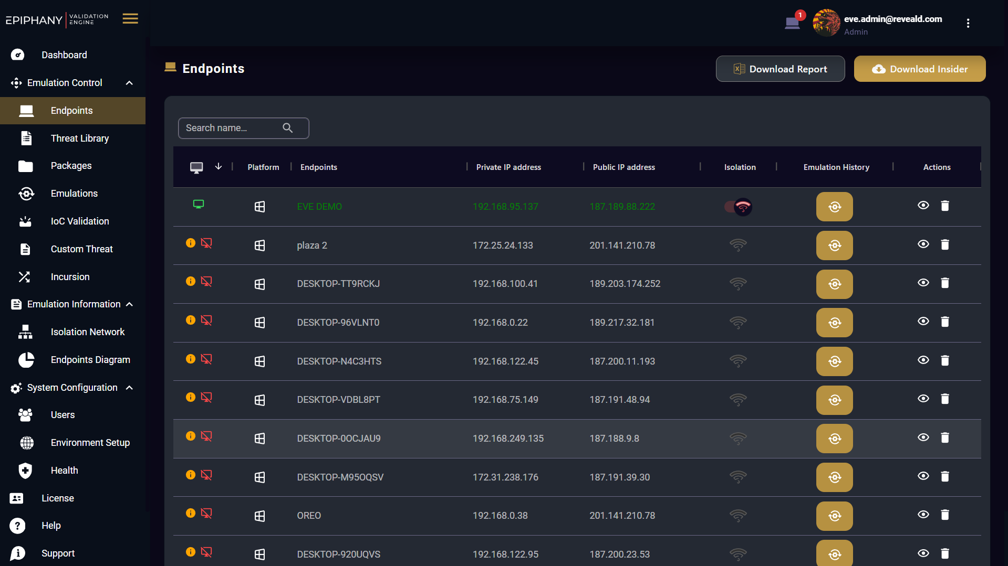This screenshot has height=566, width=1008.
Task: View details eye icon for DESKTOP-96VLNT0
Action: [x=923, y=322]
